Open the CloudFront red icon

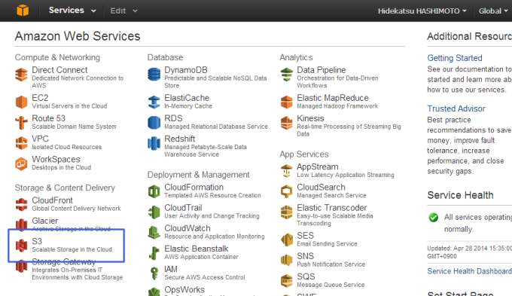[22, 205]
